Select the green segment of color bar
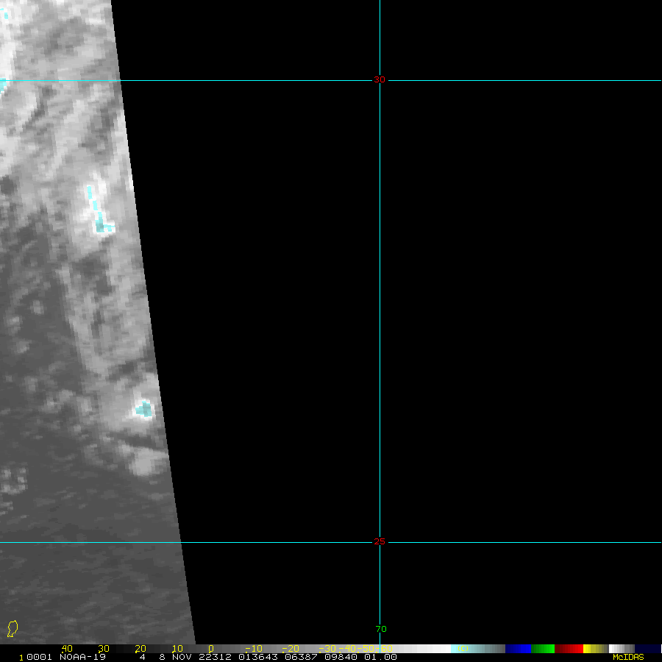 click(543, 648)
